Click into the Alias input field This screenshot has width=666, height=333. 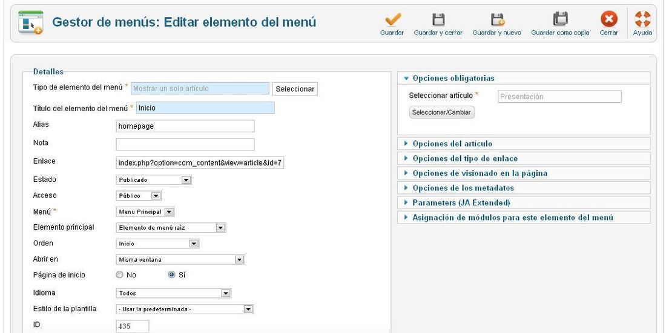coord(185,126)
